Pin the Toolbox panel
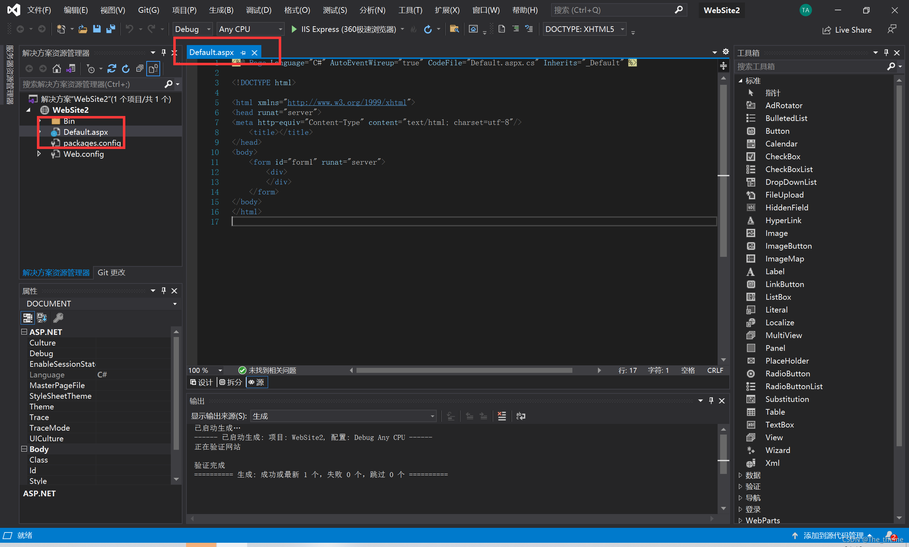 coord(886,53)
